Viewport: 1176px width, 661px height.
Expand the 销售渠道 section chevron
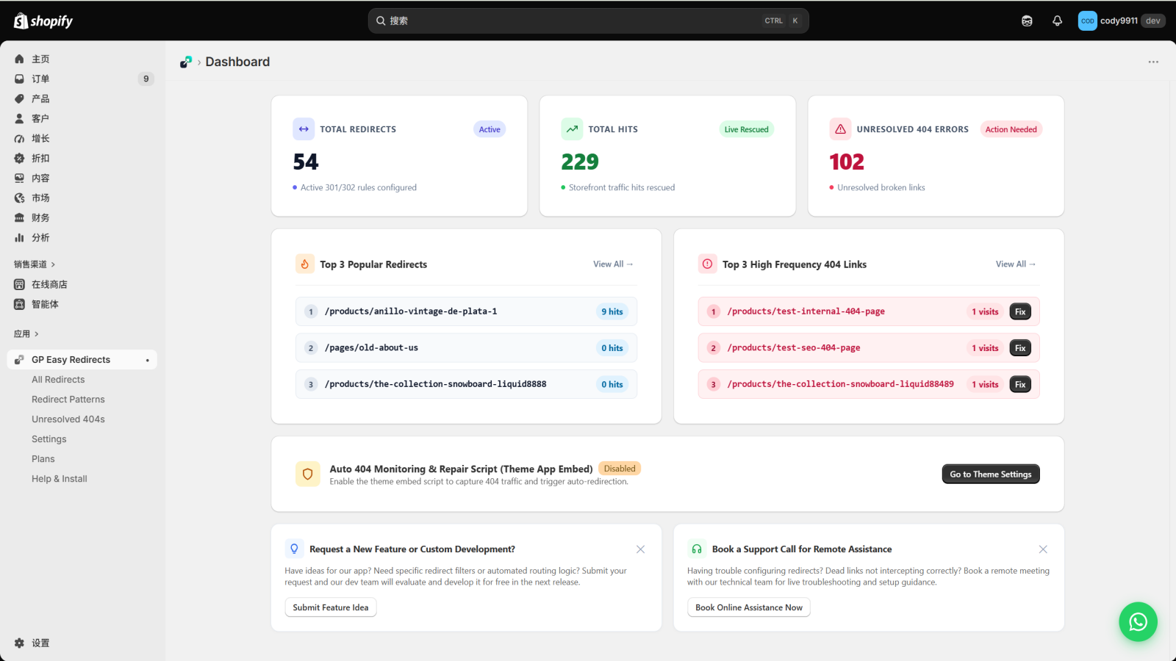[x=53, y=264]
